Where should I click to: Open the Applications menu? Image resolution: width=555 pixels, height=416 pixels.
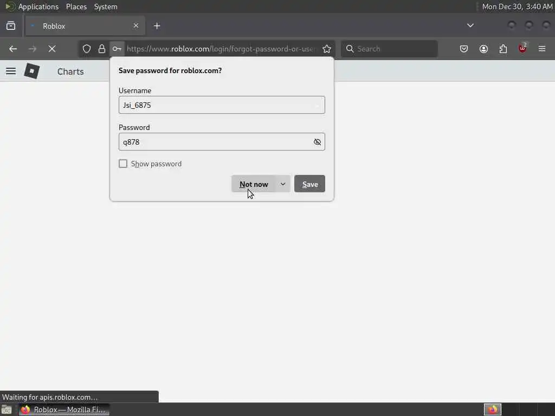38,6
